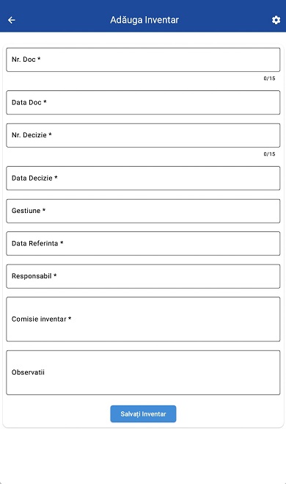Viewport: 286px width, 484px height.
Task: Click inside the Observatii text area
Action: (x=143, y=372)
